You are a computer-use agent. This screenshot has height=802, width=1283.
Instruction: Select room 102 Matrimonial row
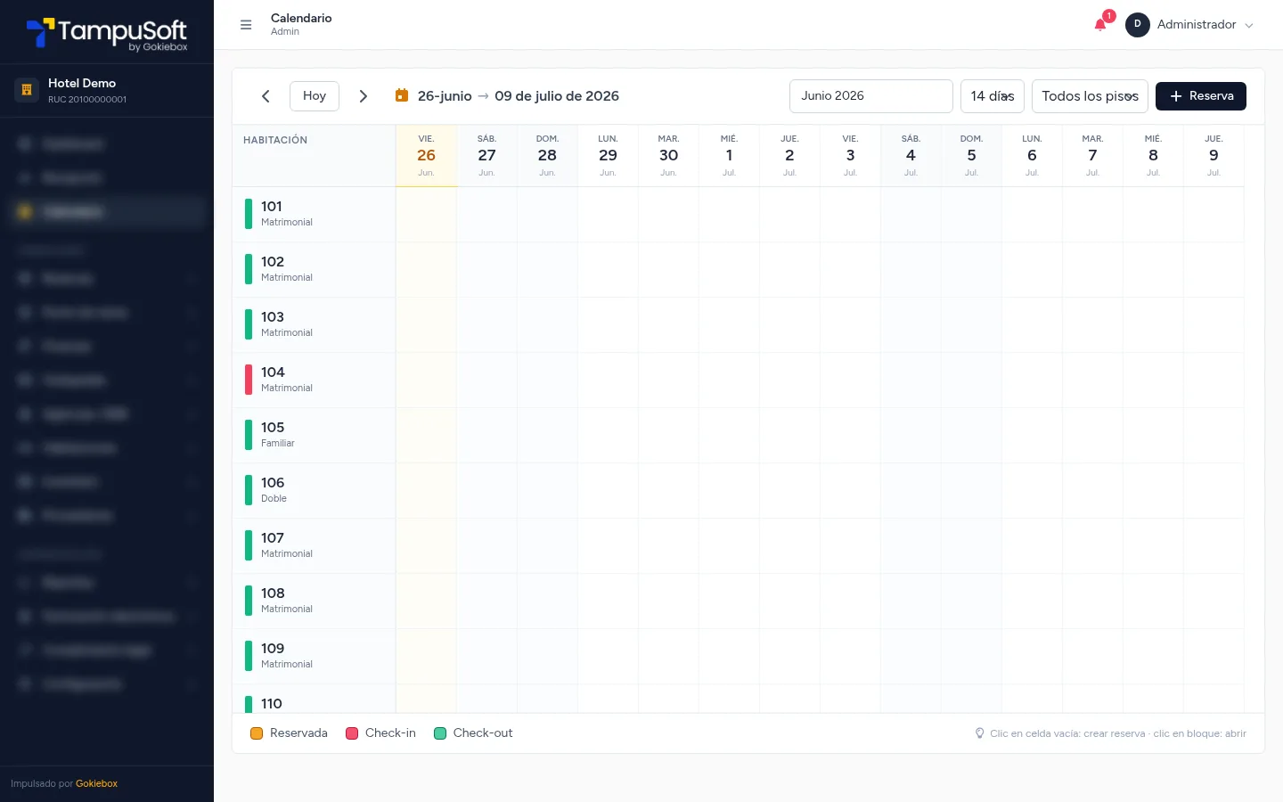[x=314, y=269]
